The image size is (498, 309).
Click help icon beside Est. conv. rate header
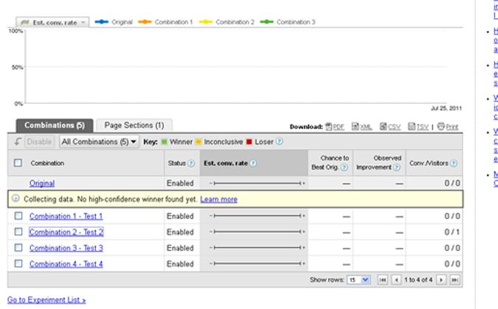click(253, 164)
